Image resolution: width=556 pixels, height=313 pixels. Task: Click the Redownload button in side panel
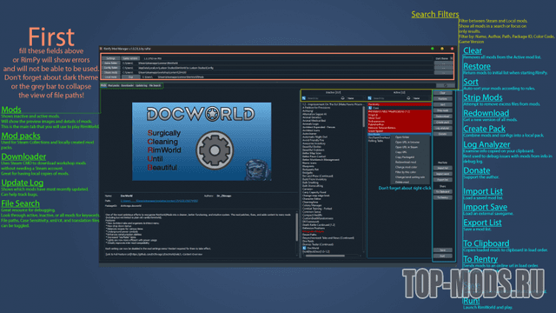coord(442,117)
